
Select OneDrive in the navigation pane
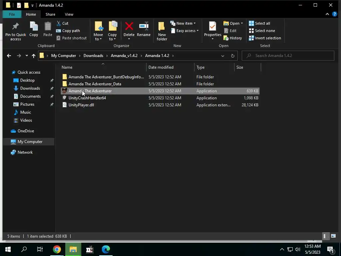coord(26,131)
